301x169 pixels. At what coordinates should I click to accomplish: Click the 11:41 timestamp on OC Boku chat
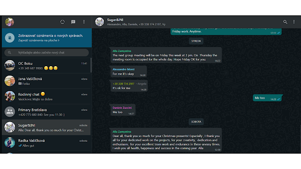[84, 63]
